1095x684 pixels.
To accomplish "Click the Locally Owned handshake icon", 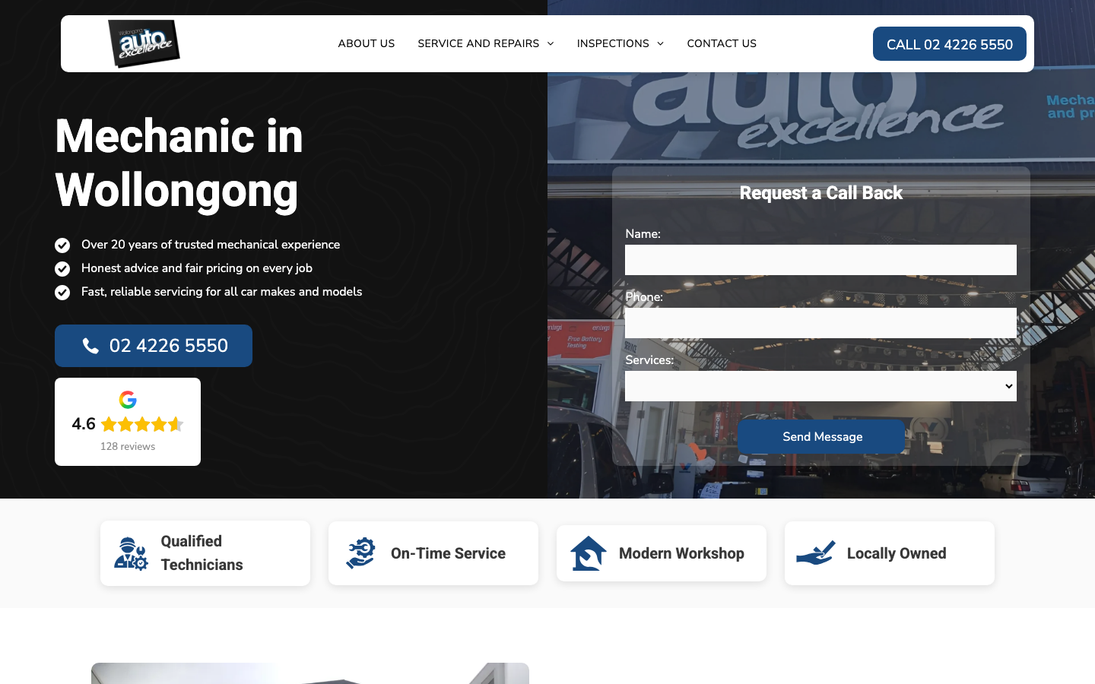I will 816,553.
